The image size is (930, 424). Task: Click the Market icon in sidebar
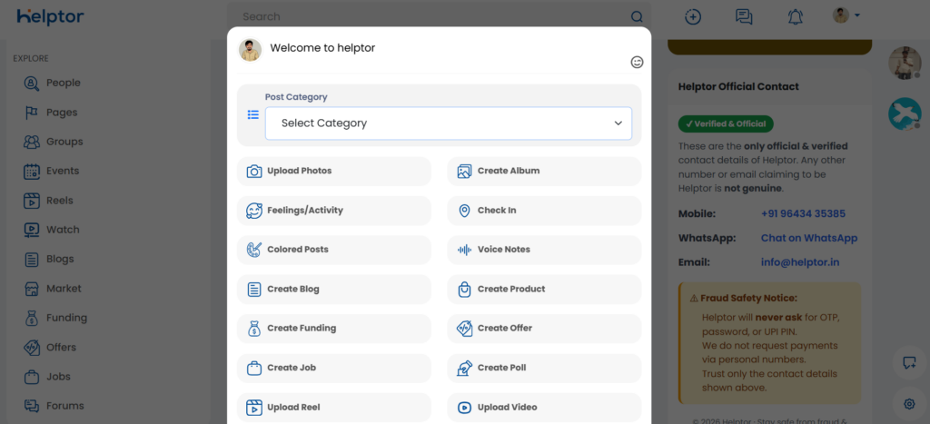[x=32, y=289]
